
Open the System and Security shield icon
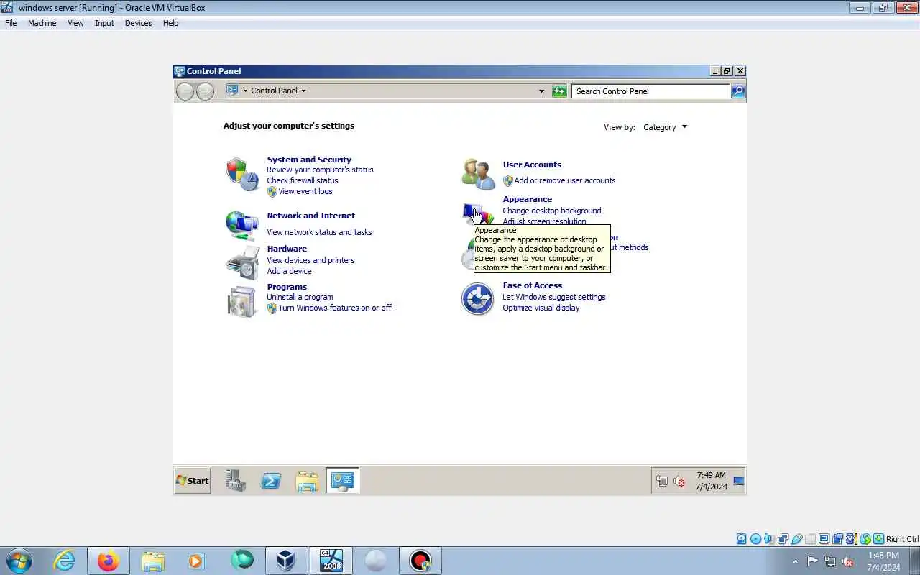(241, 175)
